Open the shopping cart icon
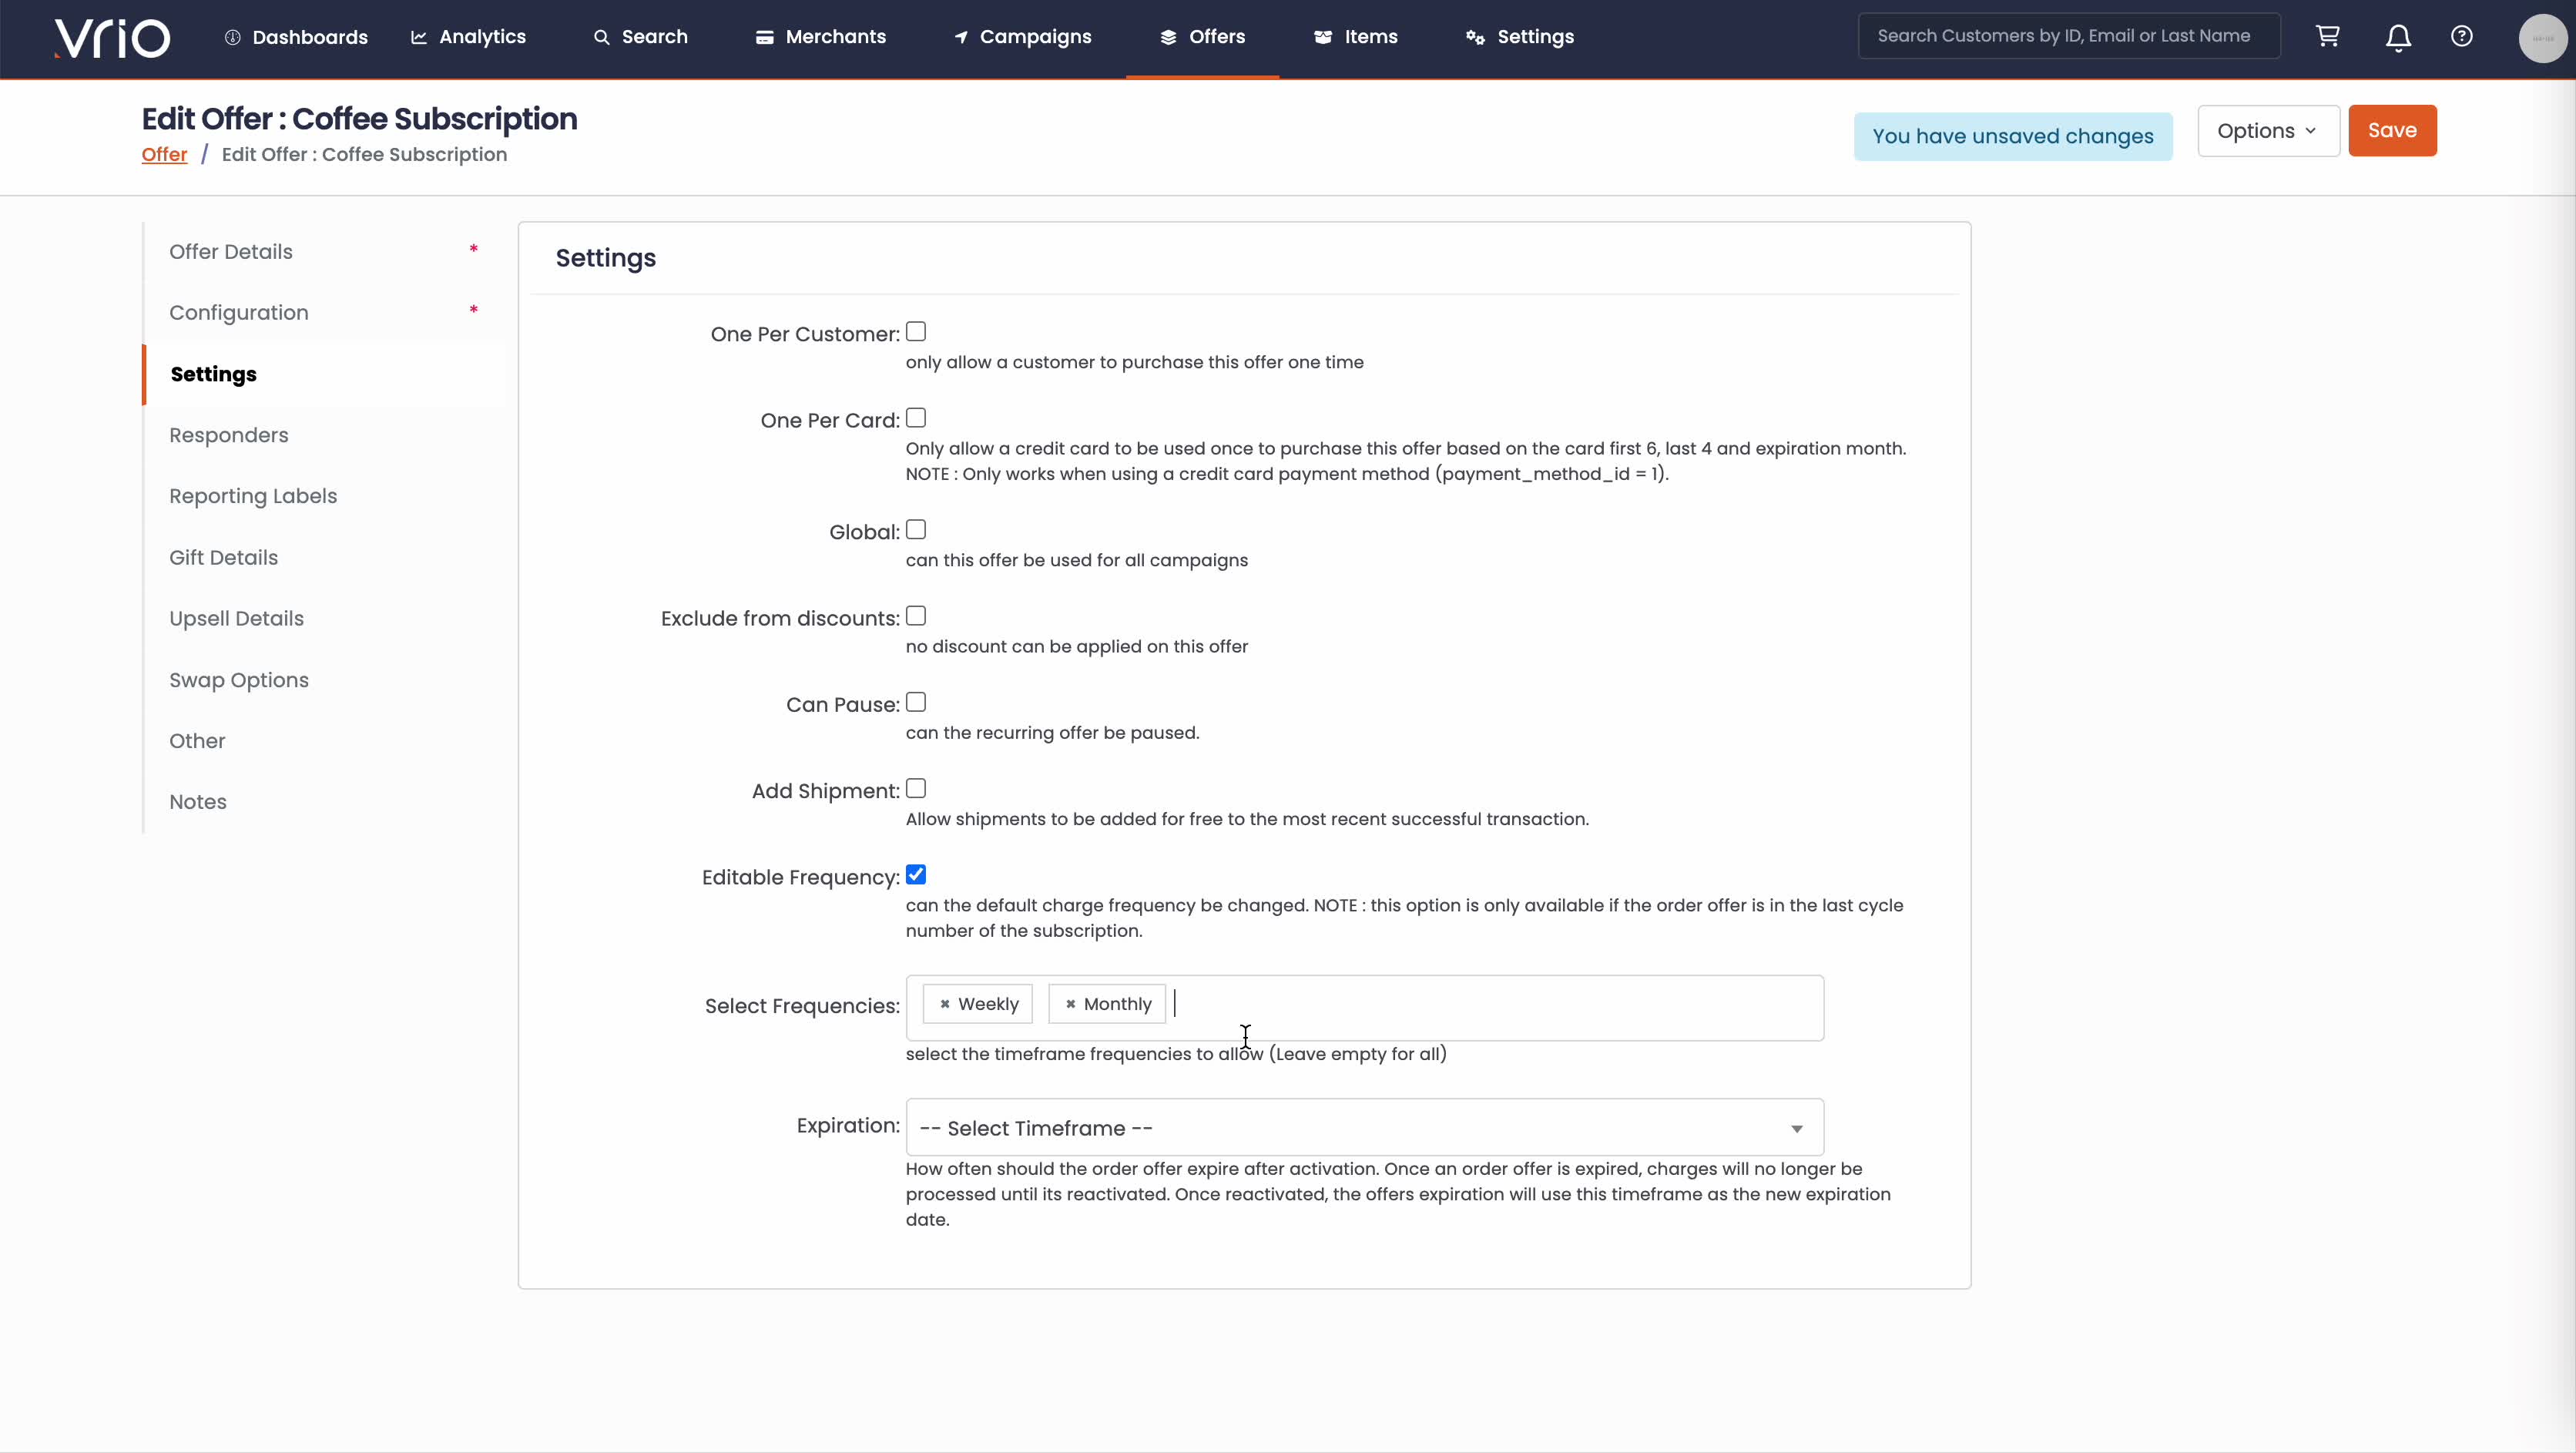2576x1453 pixels. (2328, 36)
